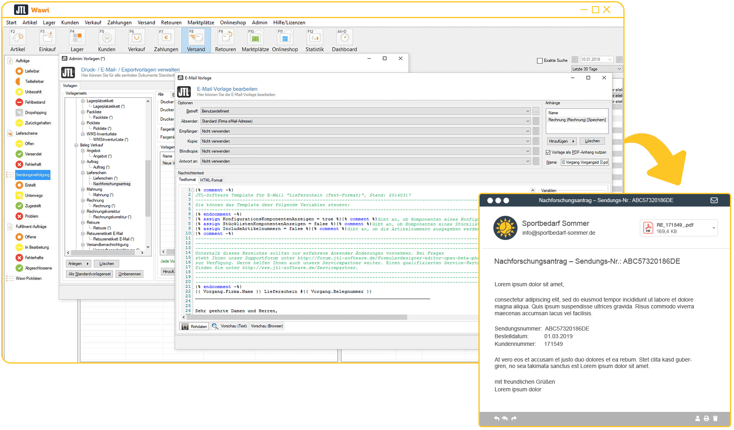This screenshot has height=430, width=734.
Task: Click the print icon in email footer
Action: (x=706, y=419)
